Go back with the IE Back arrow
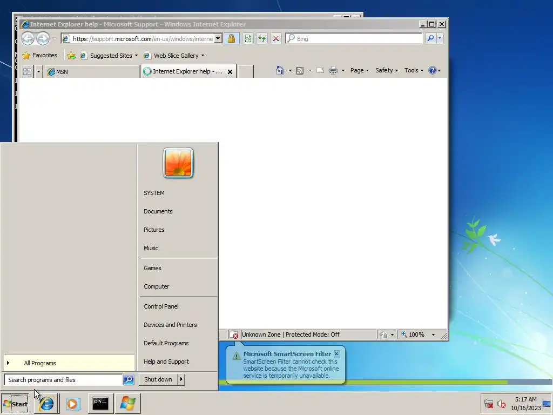 (28, 38)
